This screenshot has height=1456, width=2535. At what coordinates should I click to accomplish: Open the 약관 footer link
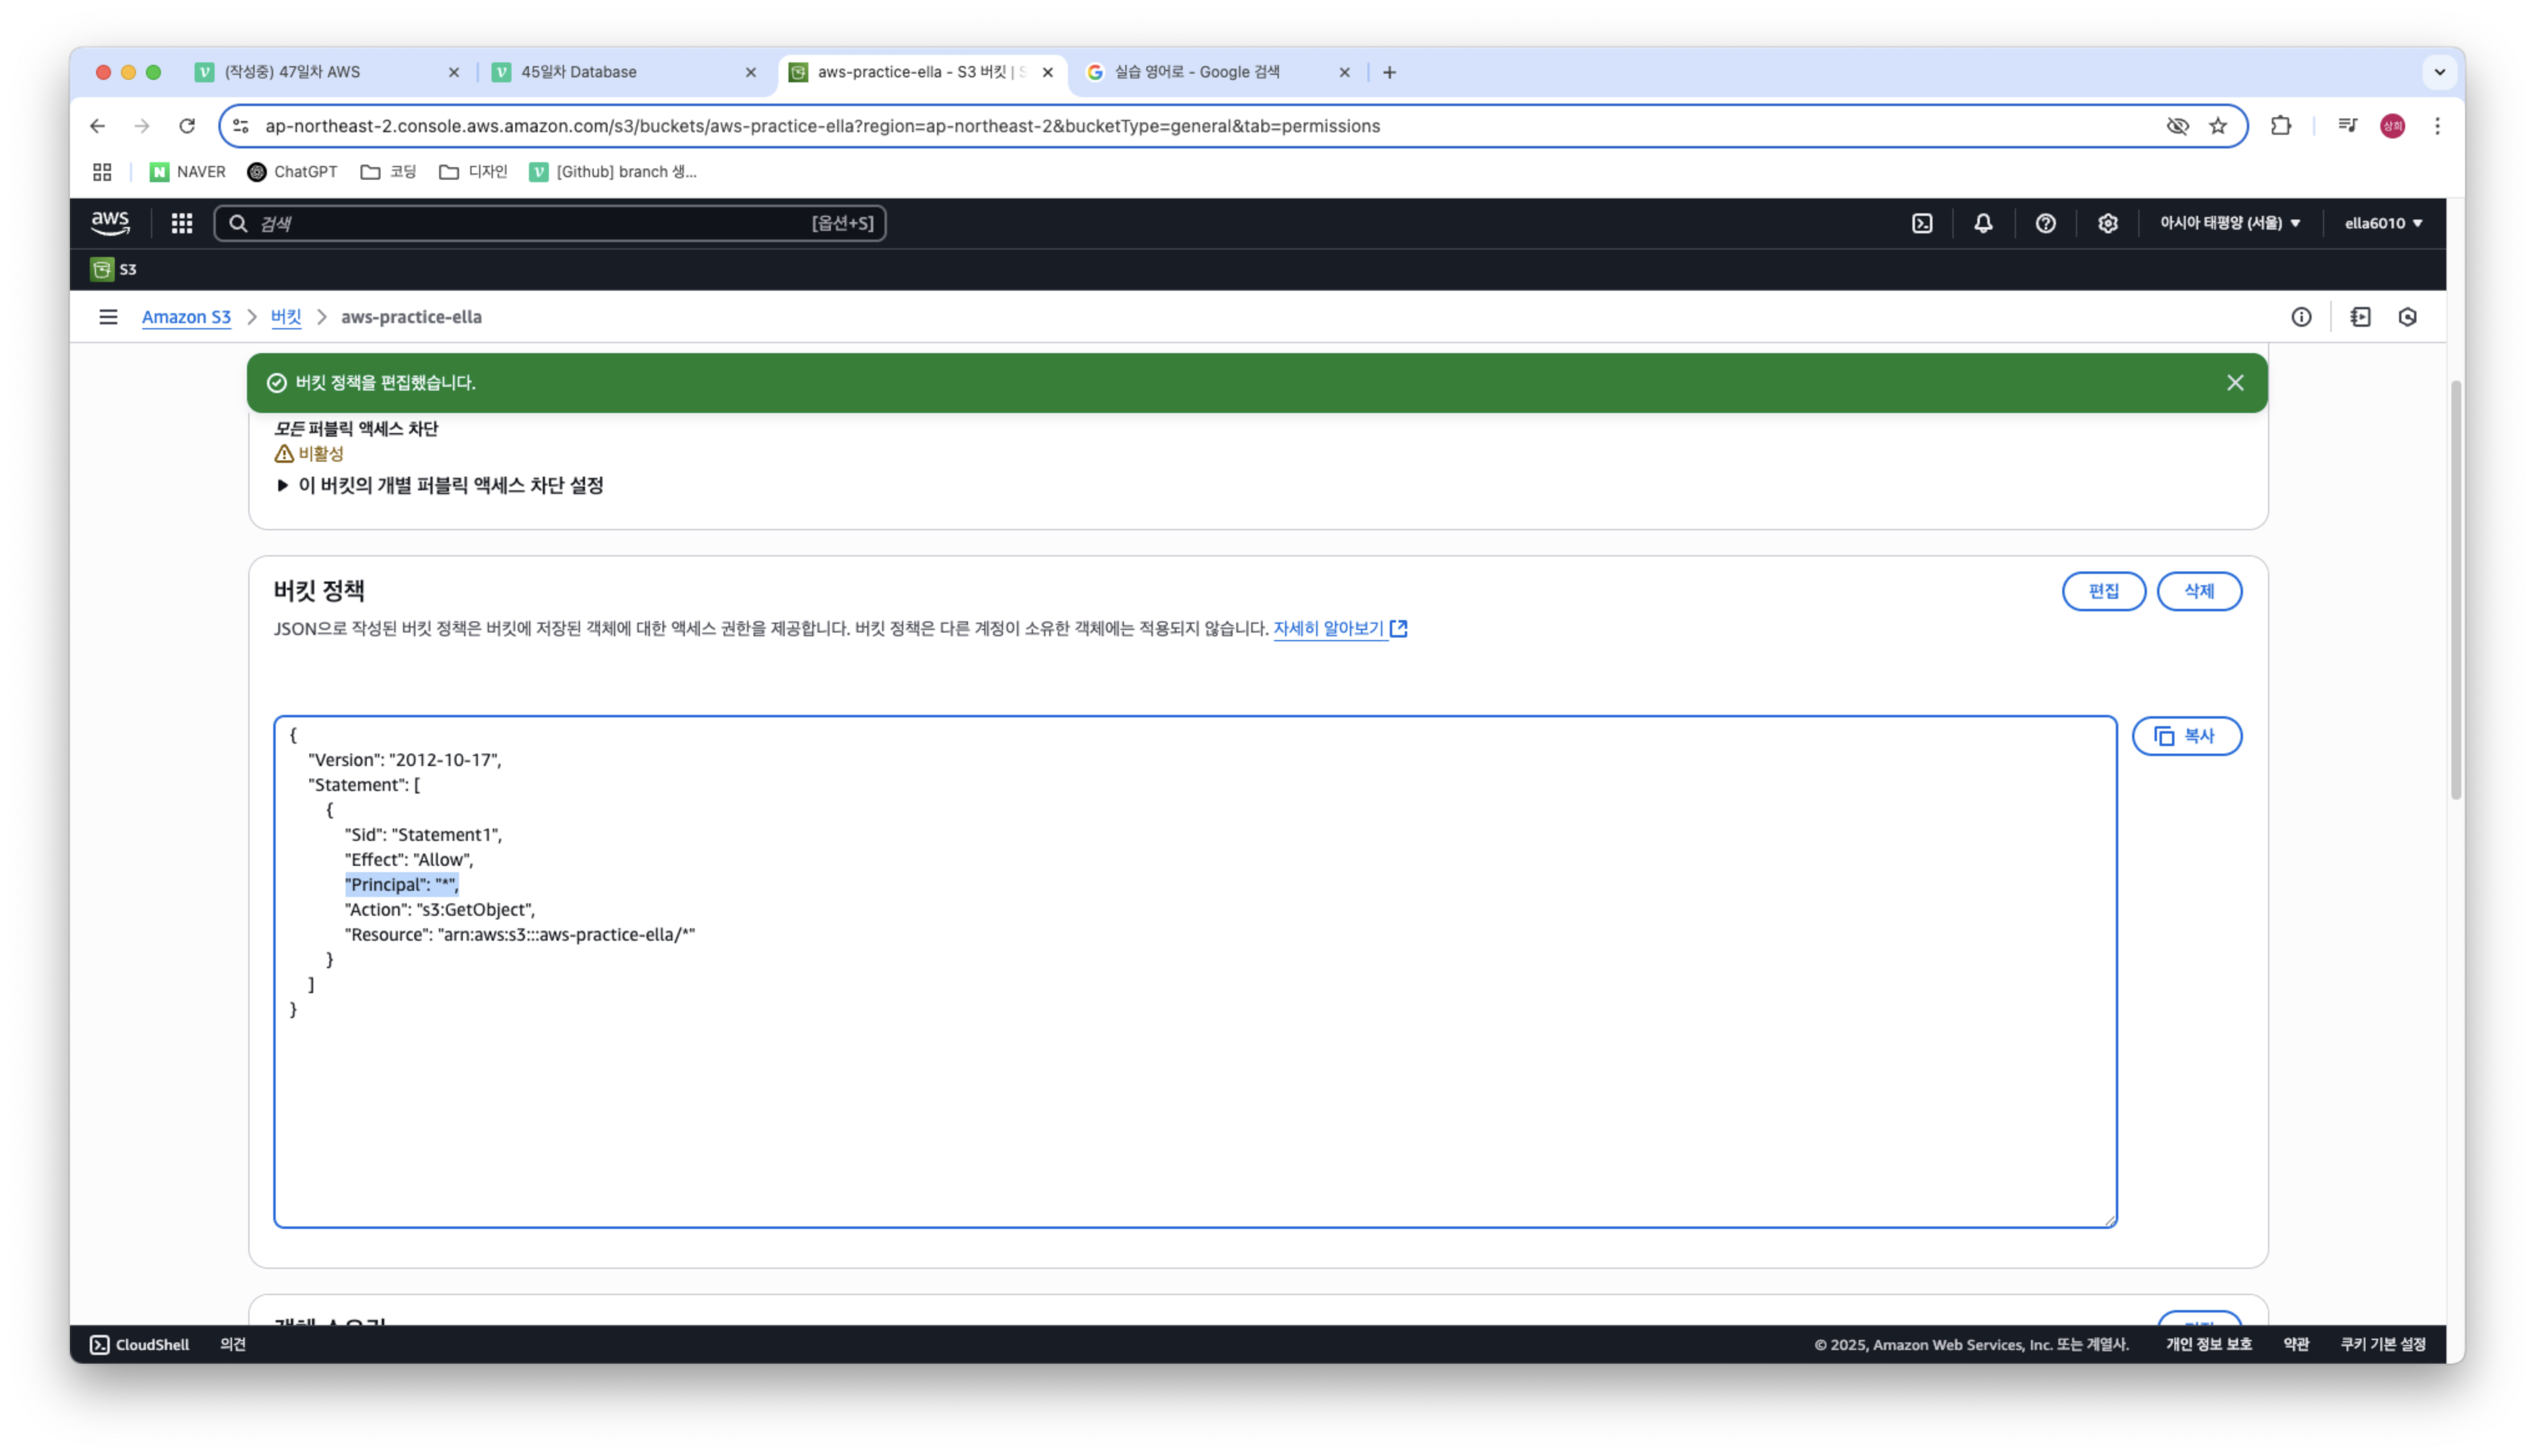[x=2296, y=1344]
